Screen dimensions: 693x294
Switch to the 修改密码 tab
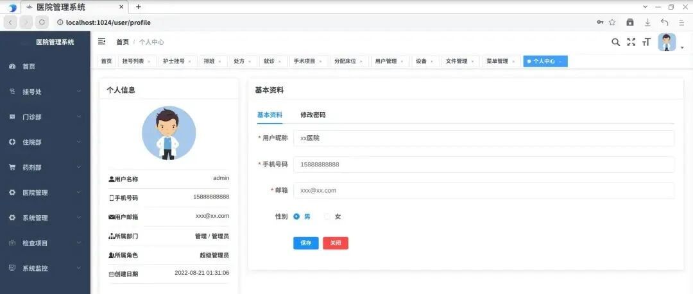click(313, 115)
